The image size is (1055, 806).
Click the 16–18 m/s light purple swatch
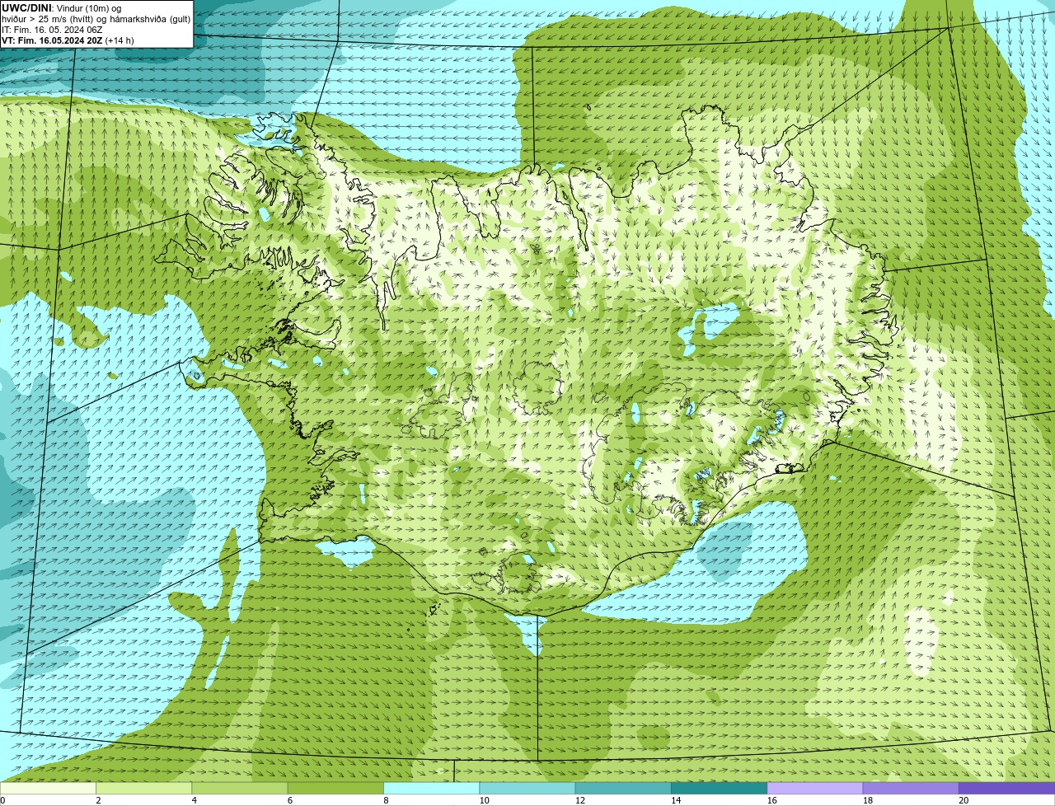[x=815, y=789]
